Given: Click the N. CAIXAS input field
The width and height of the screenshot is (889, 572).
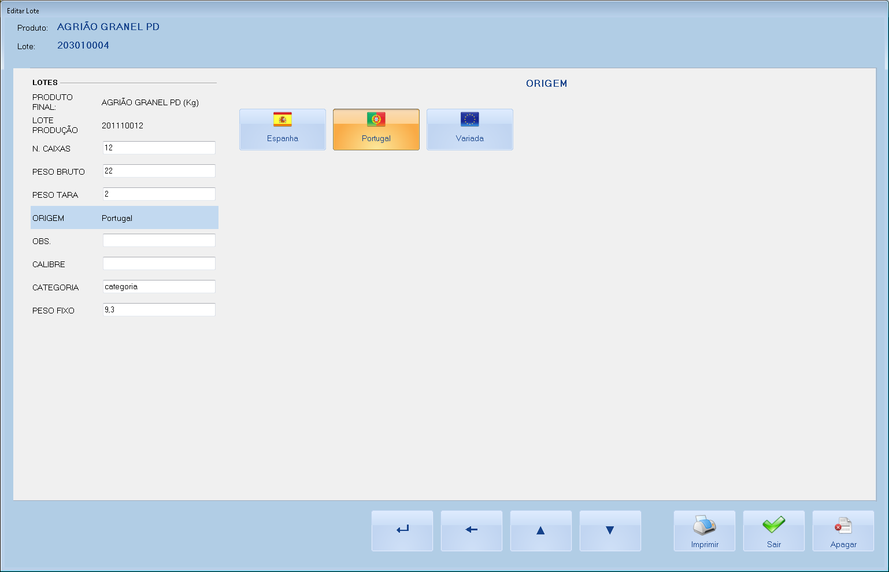Looking at the screenshot, I should 159,148.
